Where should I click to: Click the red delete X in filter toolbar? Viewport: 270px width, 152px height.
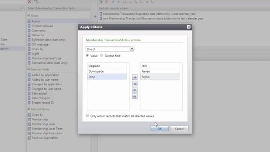[107, 2]
